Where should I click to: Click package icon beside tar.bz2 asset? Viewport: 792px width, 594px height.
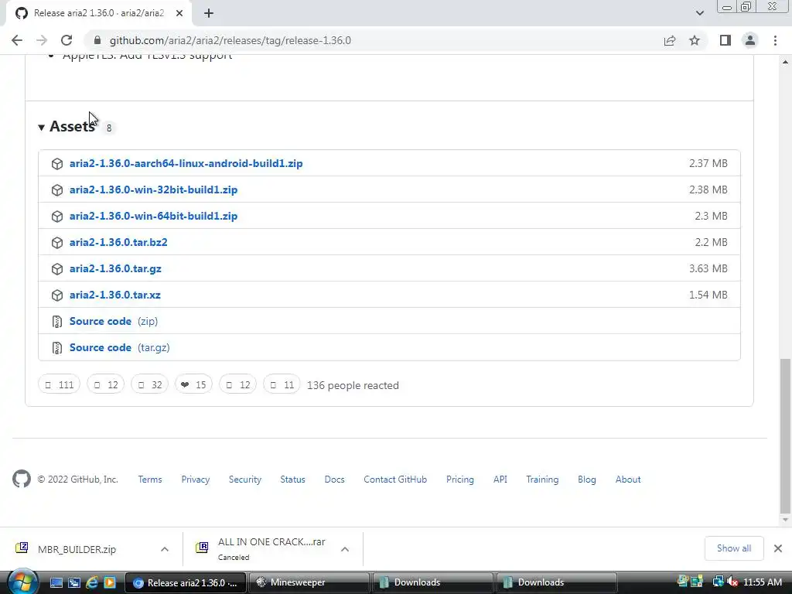pyautogui.click(x=57, y=242)
